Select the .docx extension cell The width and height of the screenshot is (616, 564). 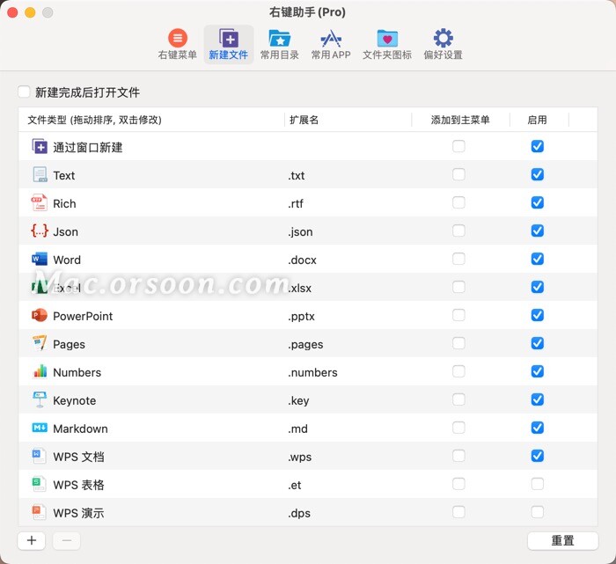point(302,260)
